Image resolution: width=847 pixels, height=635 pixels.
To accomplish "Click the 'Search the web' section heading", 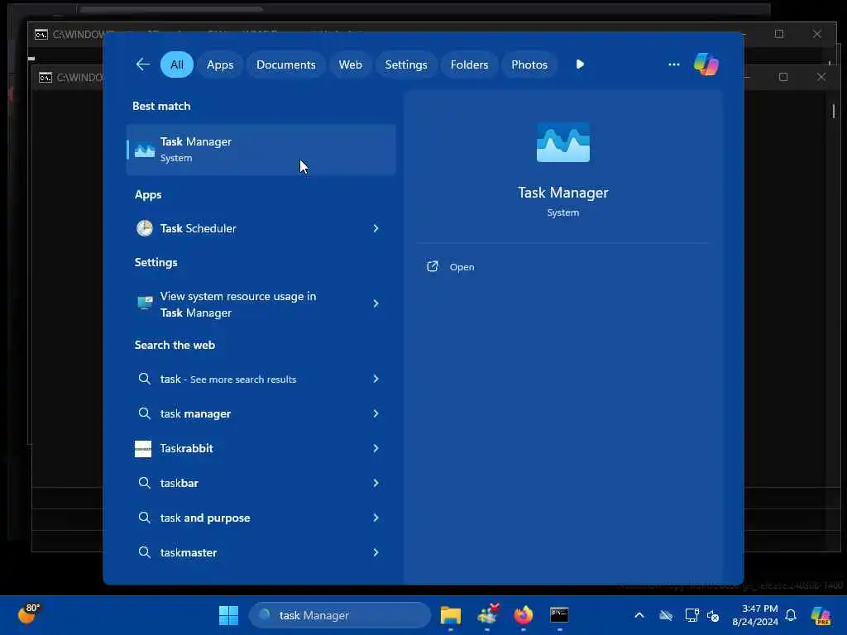I will pos(175,345).
